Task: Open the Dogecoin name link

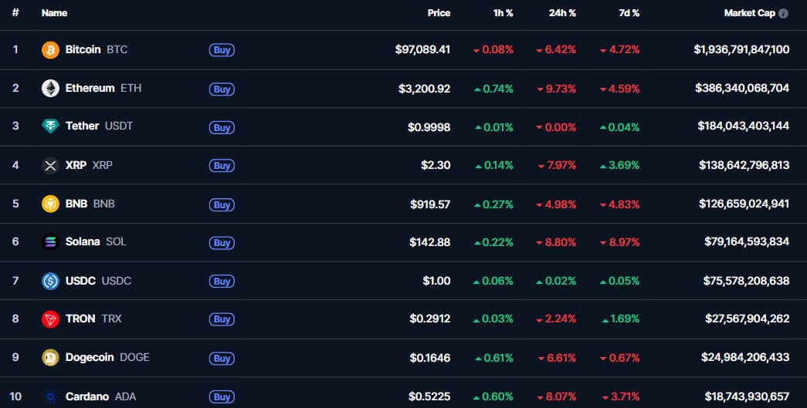Action: click(90, 358)
